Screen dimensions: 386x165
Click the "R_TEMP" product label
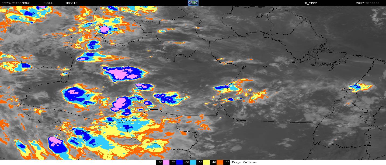pyautogui.click(x=311, y=3)
